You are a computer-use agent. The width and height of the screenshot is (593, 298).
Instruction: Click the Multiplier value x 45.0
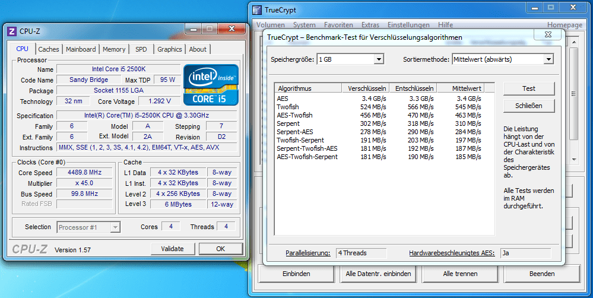coord(84,183)
